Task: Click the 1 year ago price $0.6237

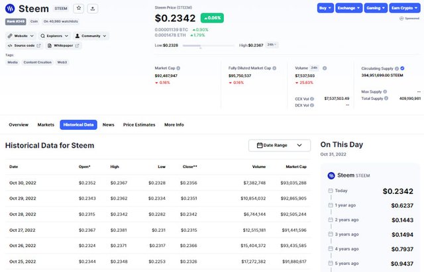Action: click(x=402, y=206)
